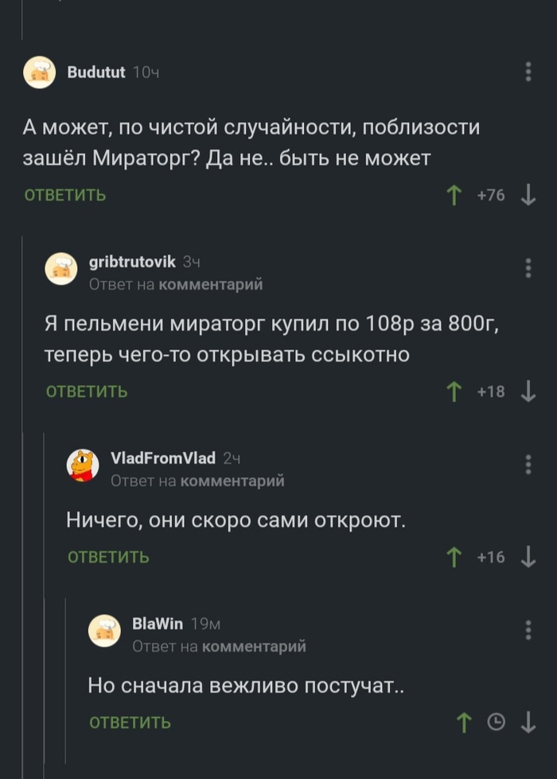Click VladFromVlad's Winnie the Pooh avatar
The height and width of the screenshot is (779, 557).
tap(83, 465)
